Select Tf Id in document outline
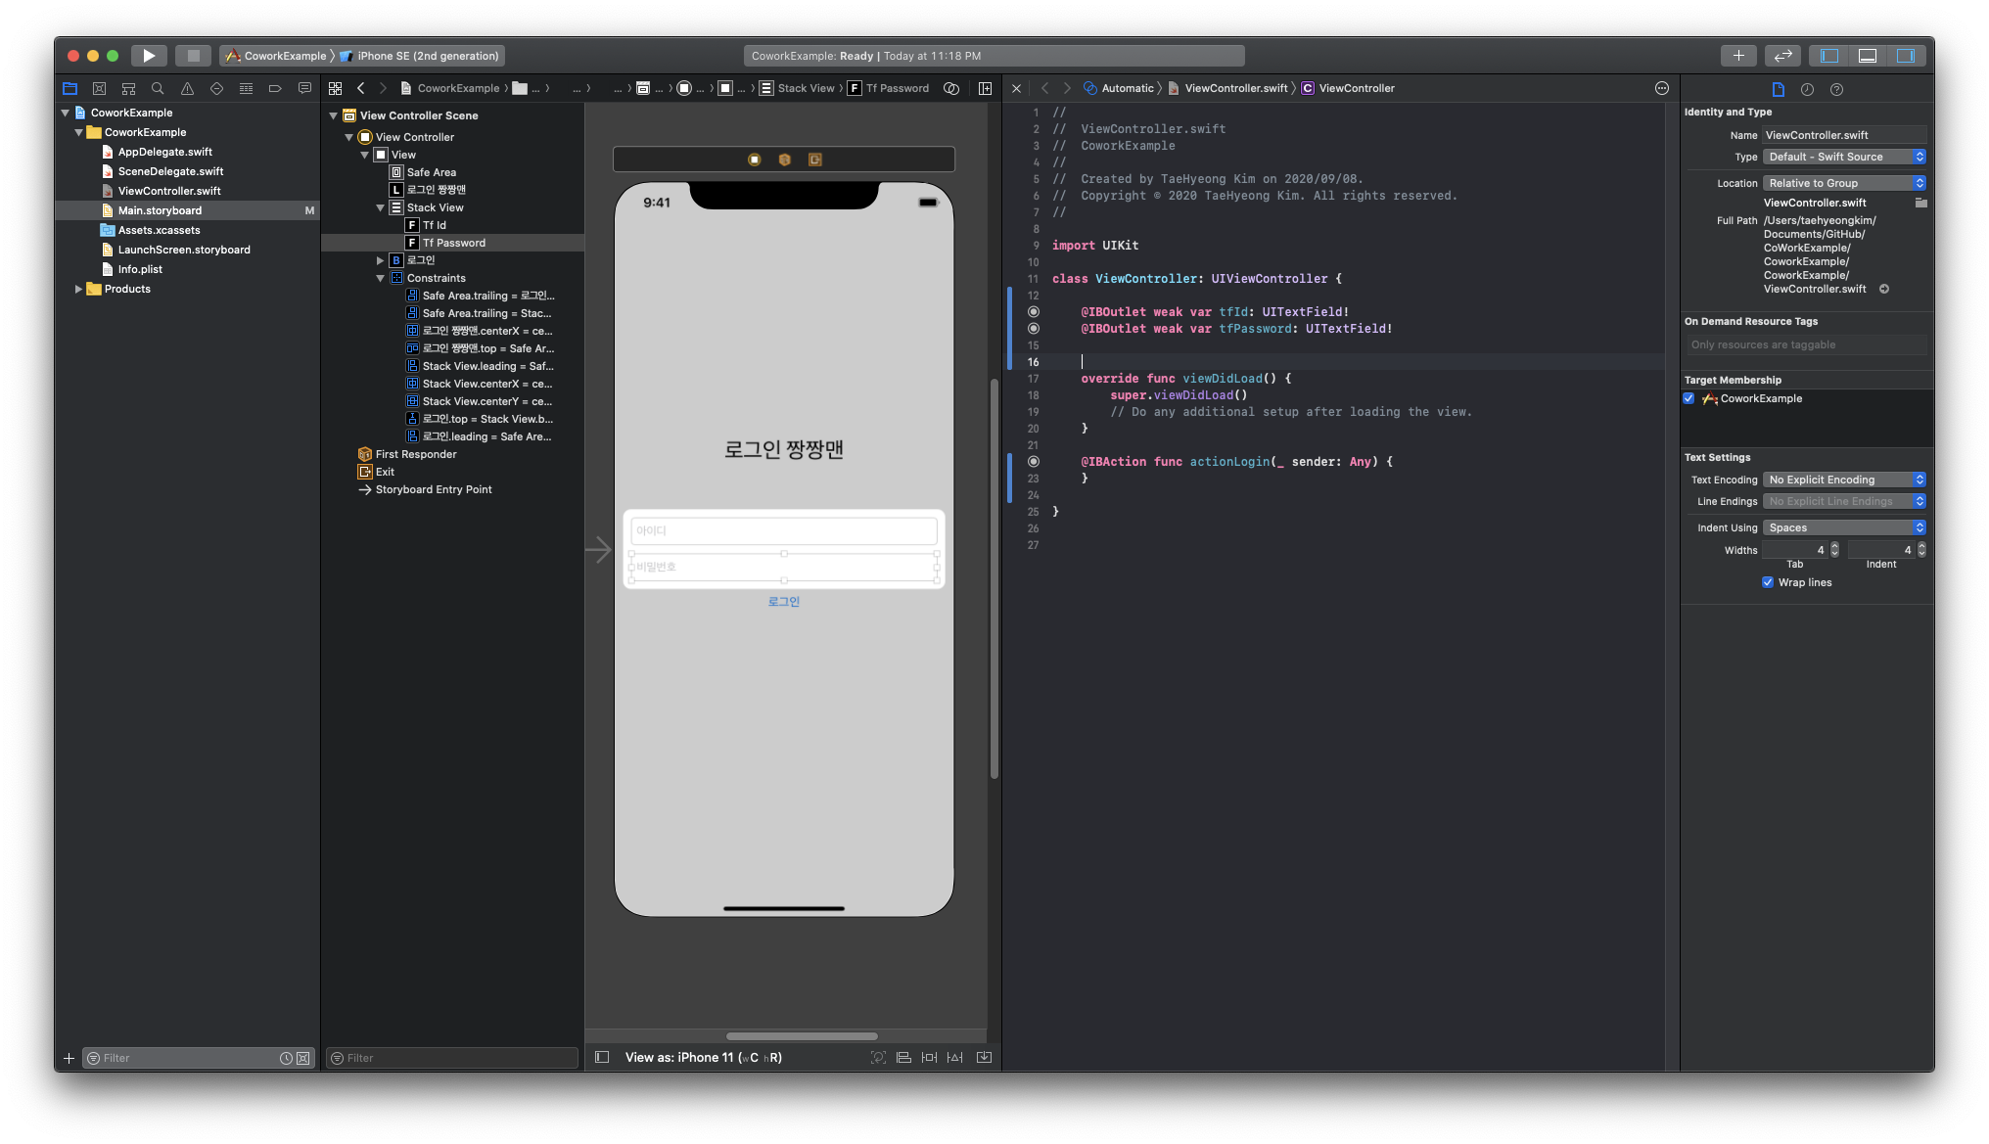This screenshot has height=1144, width=1989. [434, 225]
